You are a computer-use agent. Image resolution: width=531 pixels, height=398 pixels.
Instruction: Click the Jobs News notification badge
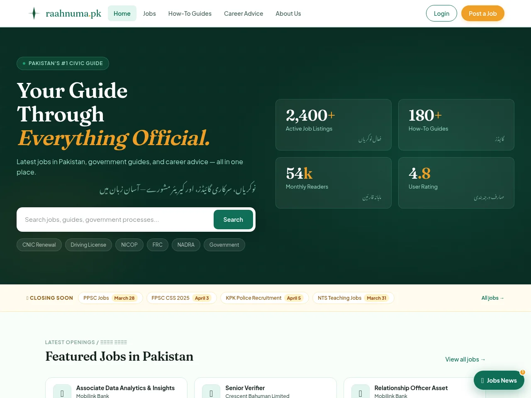click(x=523, y=372)
